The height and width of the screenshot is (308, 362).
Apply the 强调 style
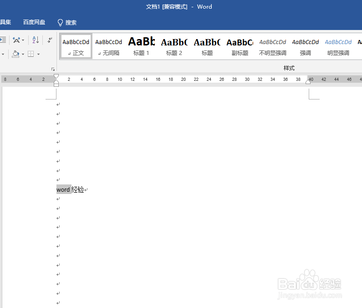(306, 47)
